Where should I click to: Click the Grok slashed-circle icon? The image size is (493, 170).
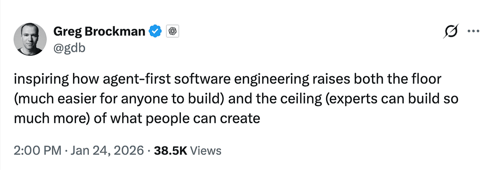point(451,31)
